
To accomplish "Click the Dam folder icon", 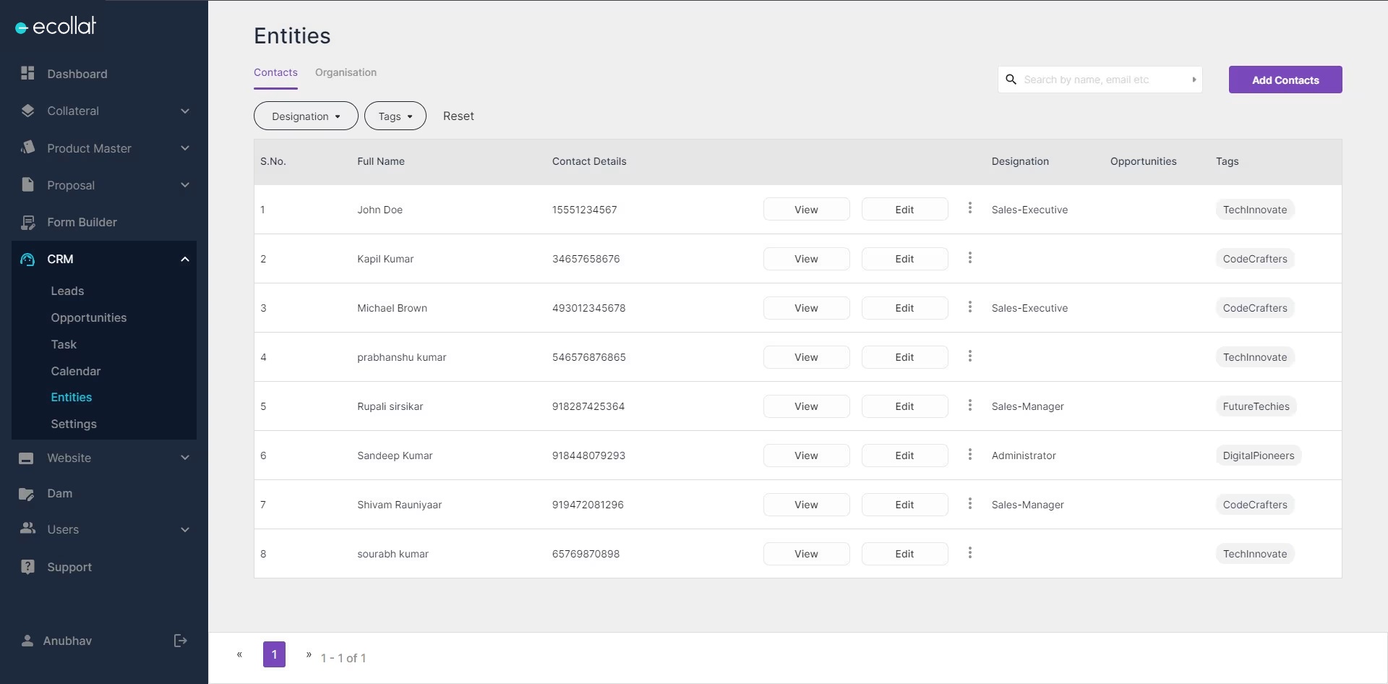I will [27, 494].
